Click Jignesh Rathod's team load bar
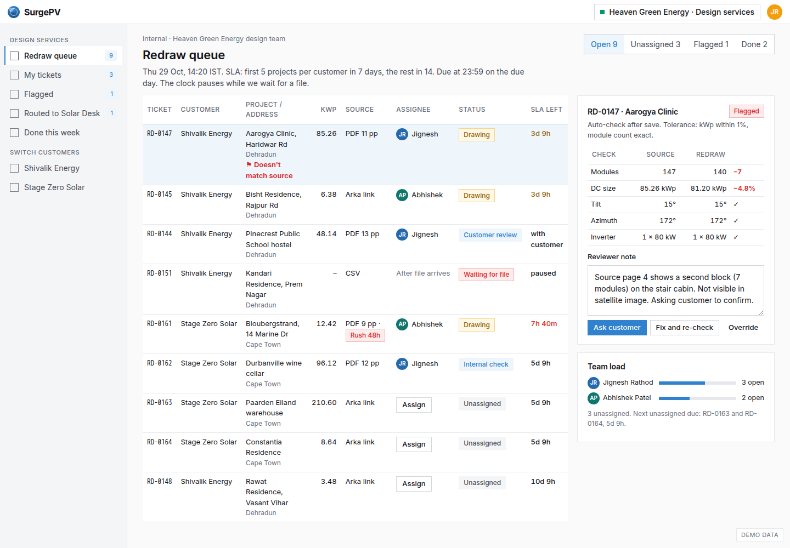The width and height of the screenshot is (790, 548). (x=697, y=383)
